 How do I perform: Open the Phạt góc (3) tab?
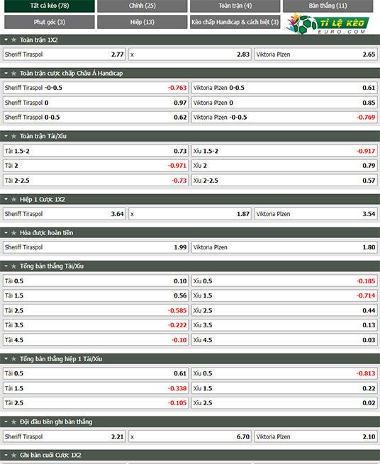[50, 22]
